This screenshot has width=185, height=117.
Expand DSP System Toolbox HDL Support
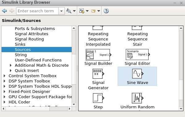5,86
